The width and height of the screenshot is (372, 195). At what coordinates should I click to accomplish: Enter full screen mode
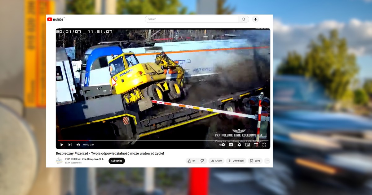pos(264,145)
